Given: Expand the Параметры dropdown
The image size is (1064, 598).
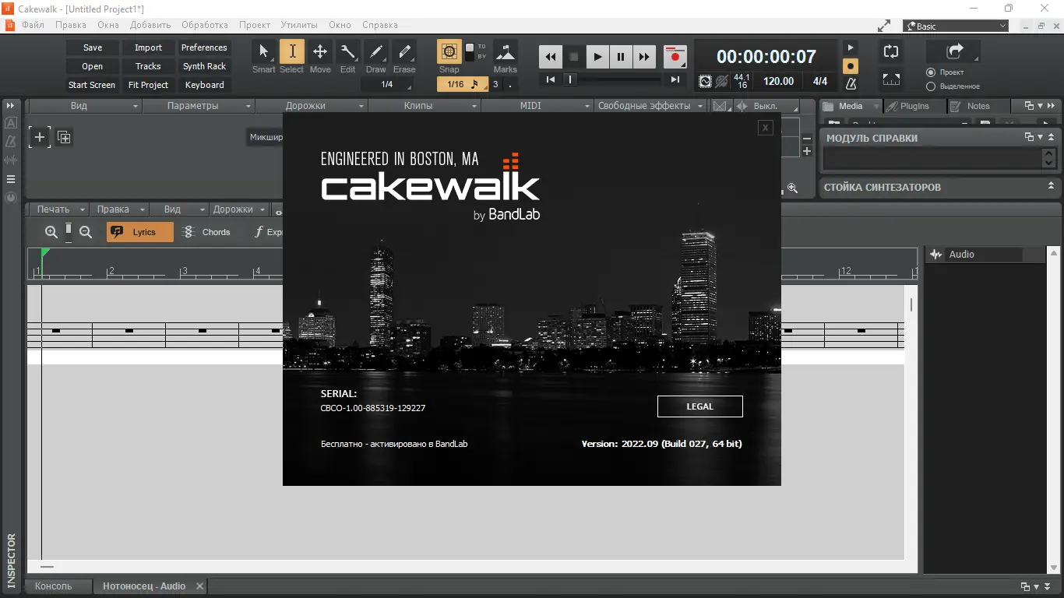Looking at the screenshot, I should [x=199, y=106].
